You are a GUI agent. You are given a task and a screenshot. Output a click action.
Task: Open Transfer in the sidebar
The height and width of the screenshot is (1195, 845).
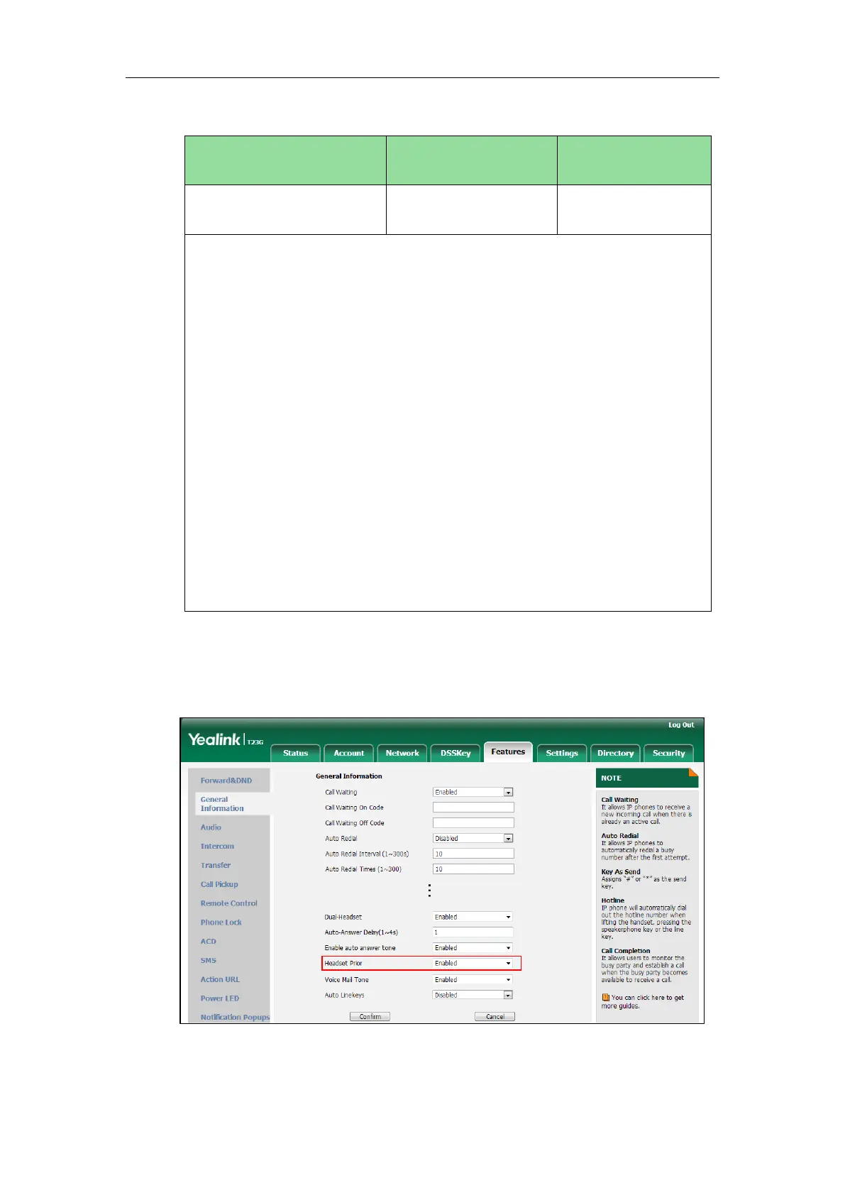[x=216, y=866]
